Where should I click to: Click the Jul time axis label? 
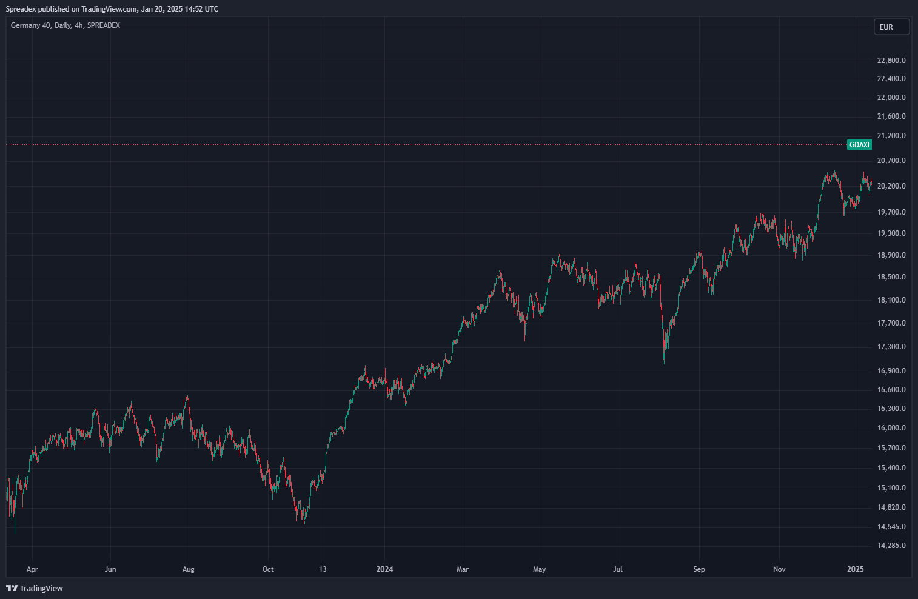(x=618, y=569)
